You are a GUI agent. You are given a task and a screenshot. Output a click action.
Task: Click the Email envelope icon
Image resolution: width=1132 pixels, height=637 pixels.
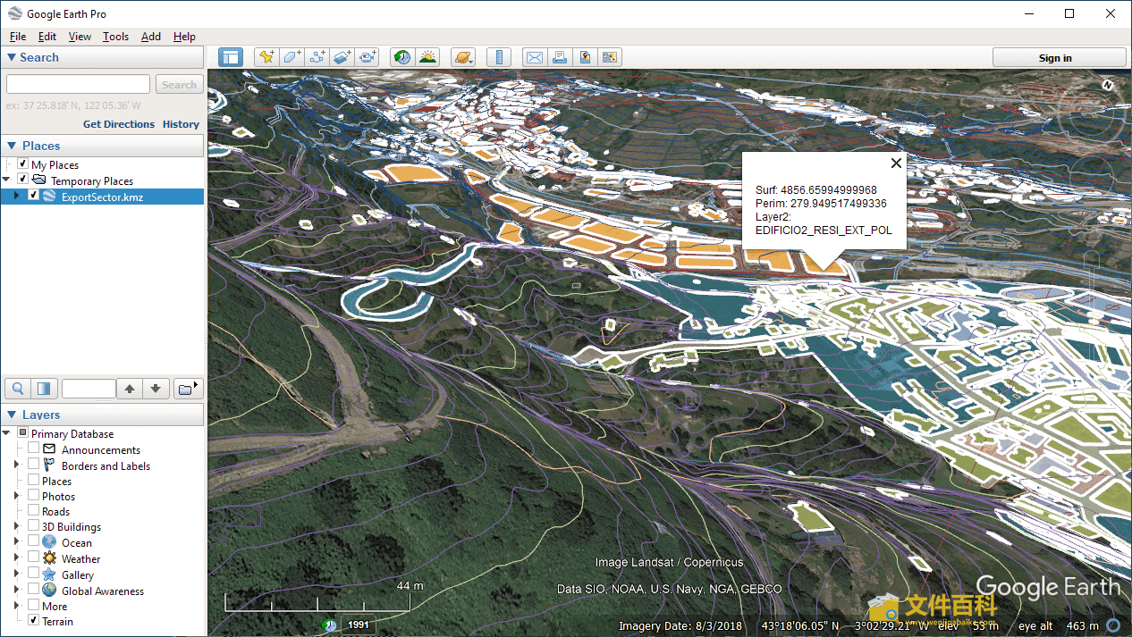coord(535,57)
